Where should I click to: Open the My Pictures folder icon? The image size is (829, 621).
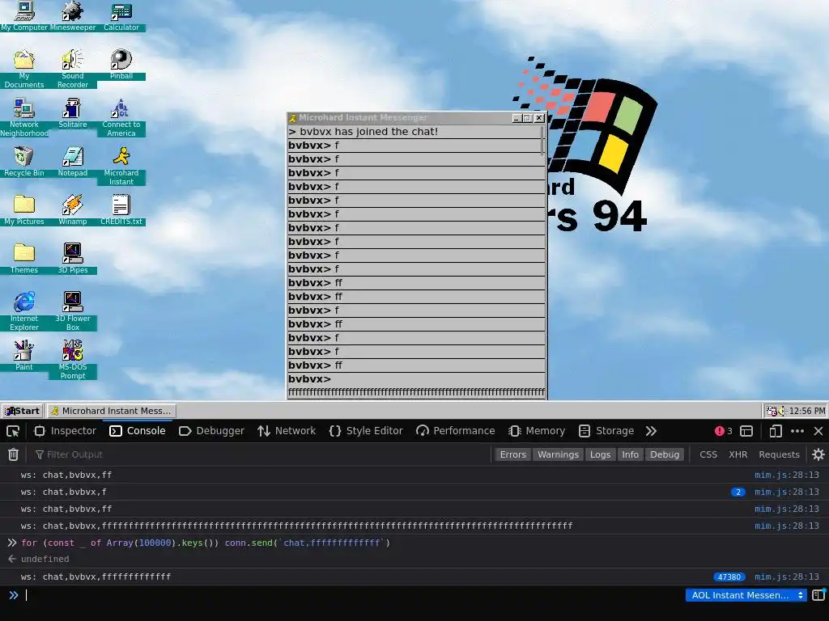(24, 210)
